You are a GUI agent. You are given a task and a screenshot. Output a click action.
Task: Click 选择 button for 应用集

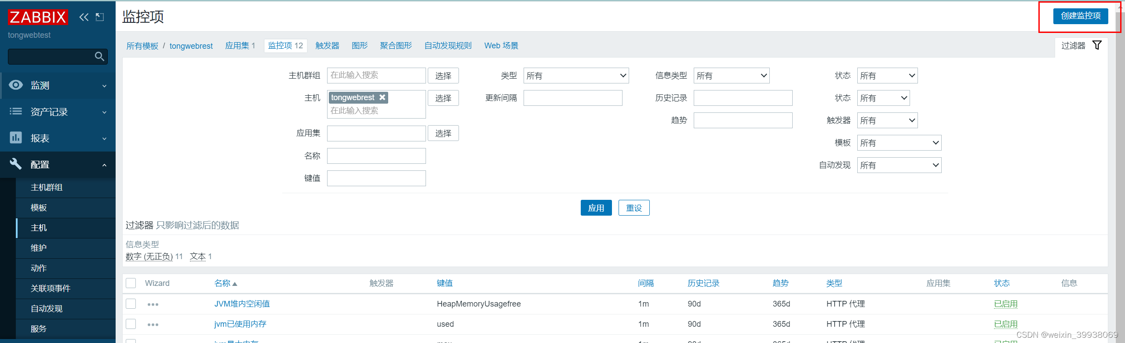coord(443,133)
